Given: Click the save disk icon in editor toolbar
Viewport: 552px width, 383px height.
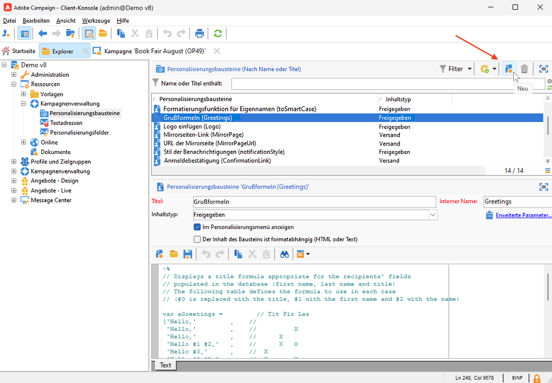Looking at the screenshot, I should tap(187, 254).
